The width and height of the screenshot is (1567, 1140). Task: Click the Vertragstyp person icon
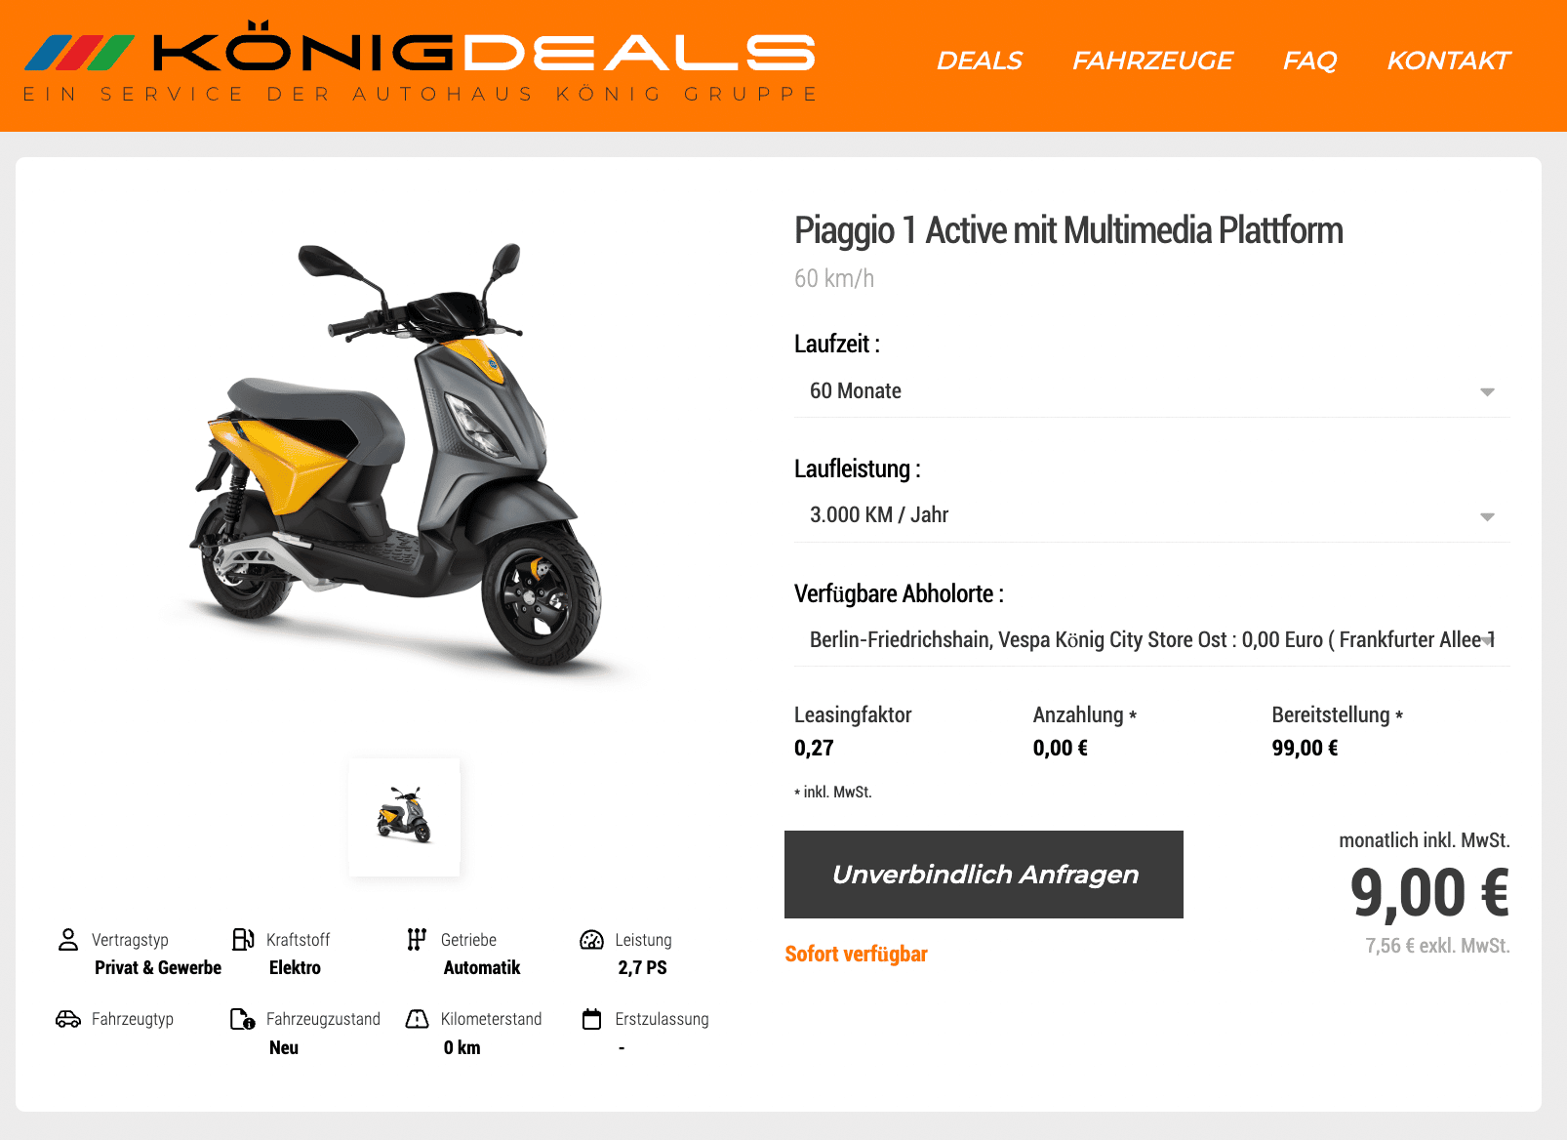[68, 940]
